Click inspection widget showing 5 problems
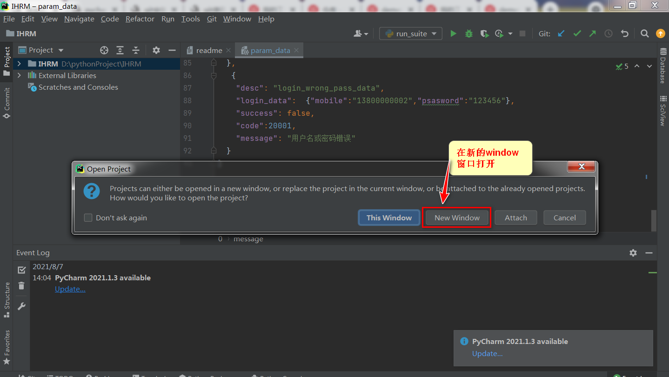669x377 pixels. point(622,66)
